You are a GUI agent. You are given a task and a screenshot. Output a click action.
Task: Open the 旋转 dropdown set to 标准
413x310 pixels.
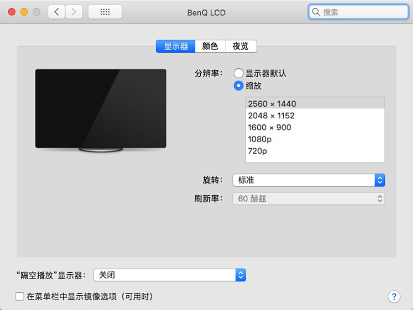coord(309,180)
